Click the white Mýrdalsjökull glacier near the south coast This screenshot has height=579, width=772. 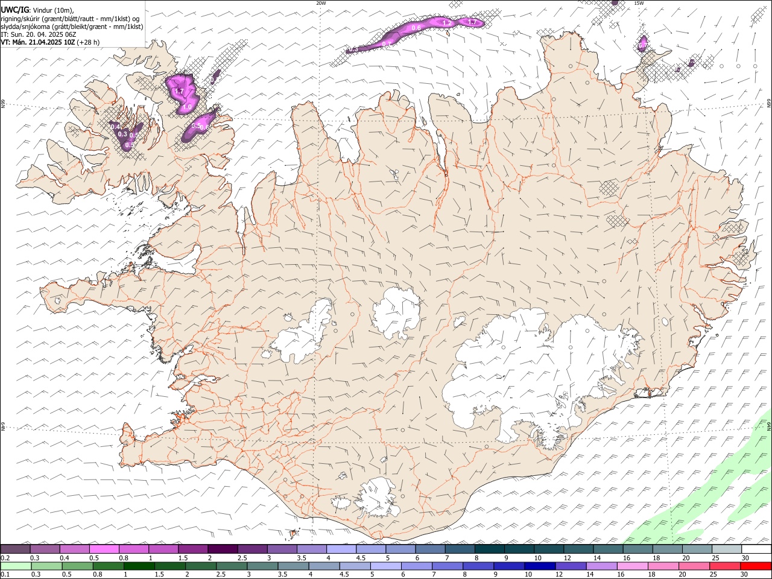coord(377,498)
